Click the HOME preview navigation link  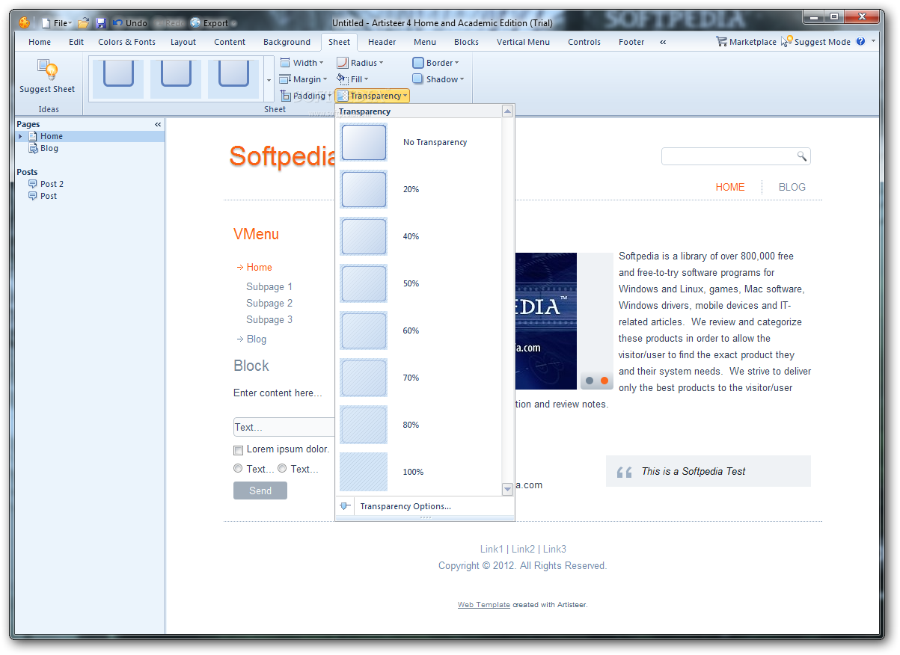730,187
